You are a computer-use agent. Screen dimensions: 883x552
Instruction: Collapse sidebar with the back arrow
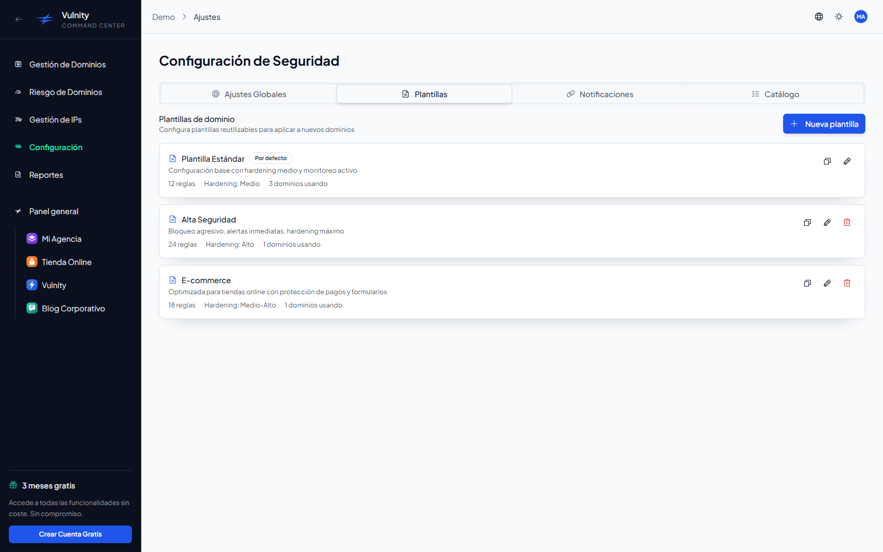(19, 19)
